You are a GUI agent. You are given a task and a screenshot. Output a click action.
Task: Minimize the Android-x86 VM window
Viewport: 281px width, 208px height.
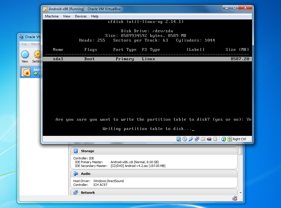pos(227,8)
